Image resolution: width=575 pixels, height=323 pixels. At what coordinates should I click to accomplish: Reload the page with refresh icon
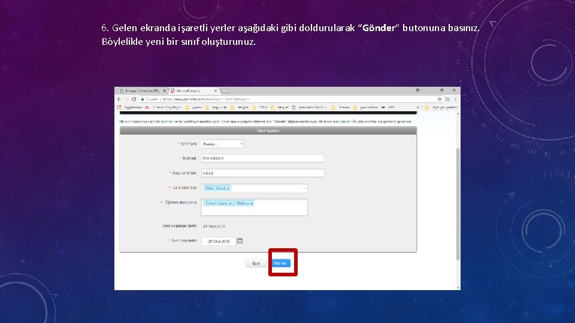pyautogui.click(x=134, y=99)
